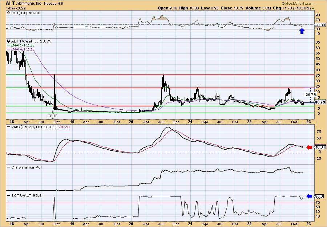
Task: Click the Close 10.79 header value
Action: pyautogui.click(x=231, y=8)
